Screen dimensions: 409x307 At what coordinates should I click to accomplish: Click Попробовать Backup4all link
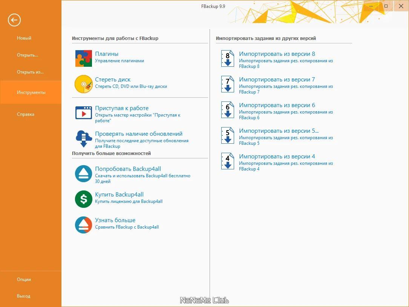tap(128, 169)
